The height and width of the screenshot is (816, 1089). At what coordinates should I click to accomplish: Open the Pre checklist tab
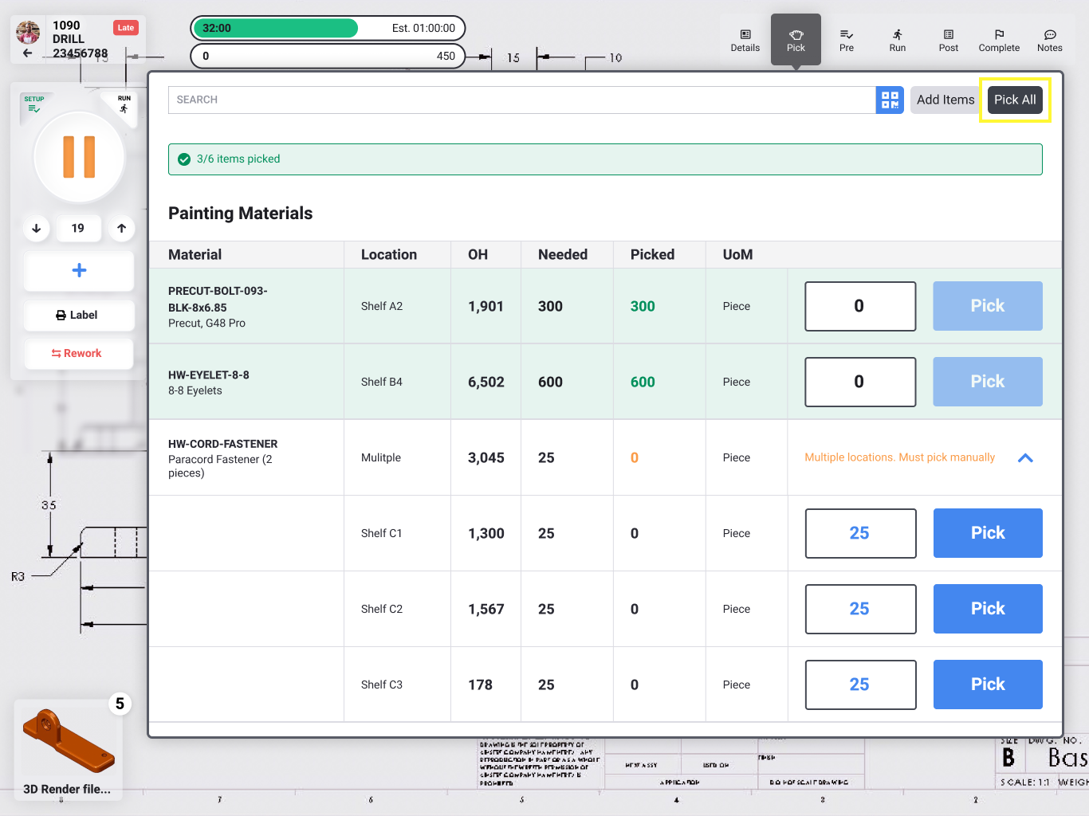click(847, 40)
